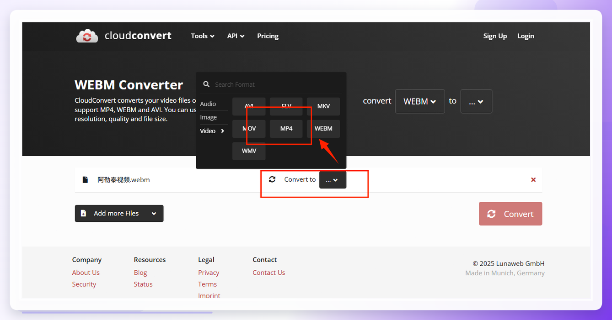Select the Video format category

(208, 131)
